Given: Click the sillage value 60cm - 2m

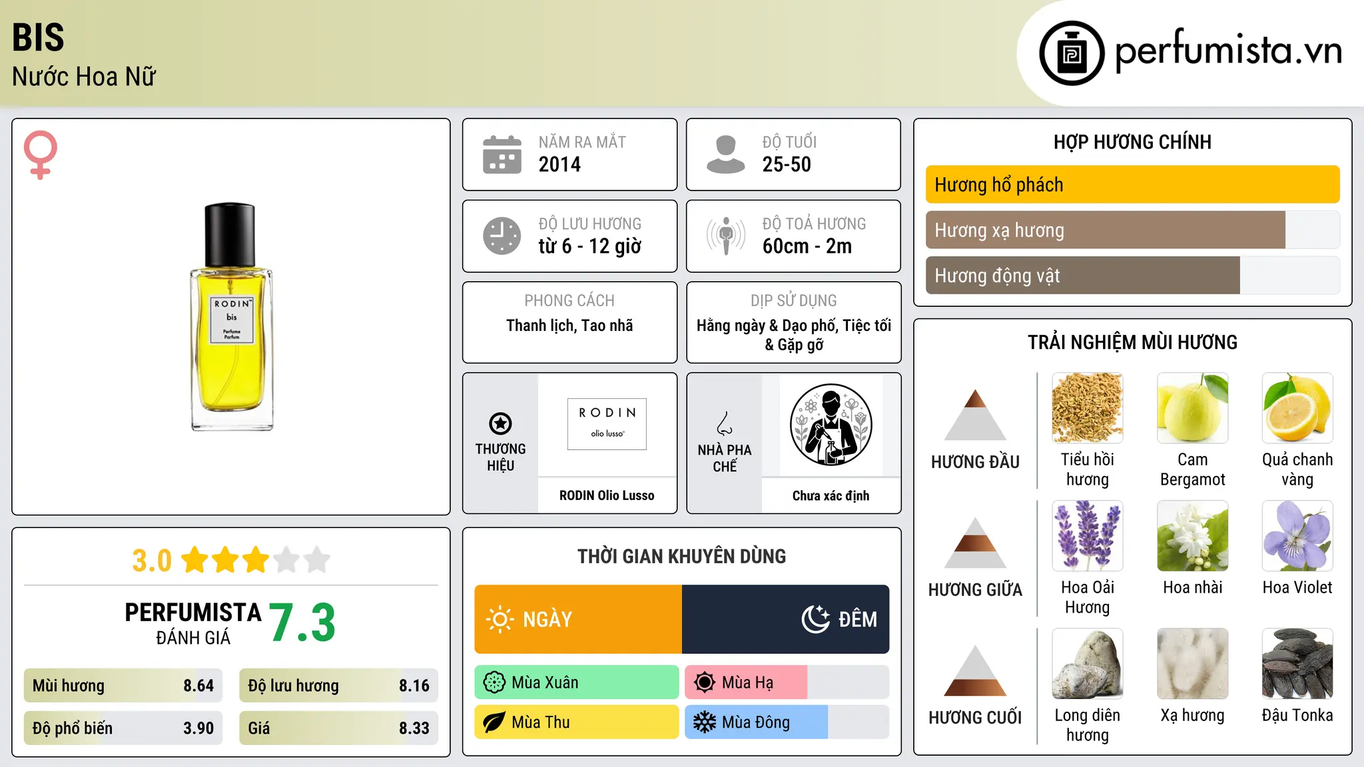Looking at the screenshot, I should (x=807, y=246).
